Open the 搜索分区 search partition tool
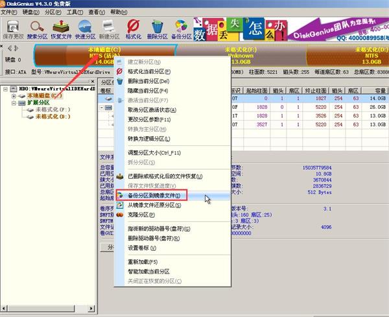The image size is (389, 317). pos(37,30)
